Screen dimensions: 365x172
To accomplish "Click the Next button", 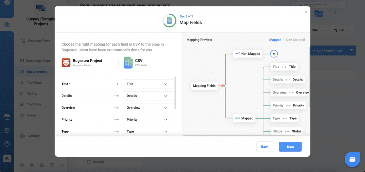I will [290, 147].
